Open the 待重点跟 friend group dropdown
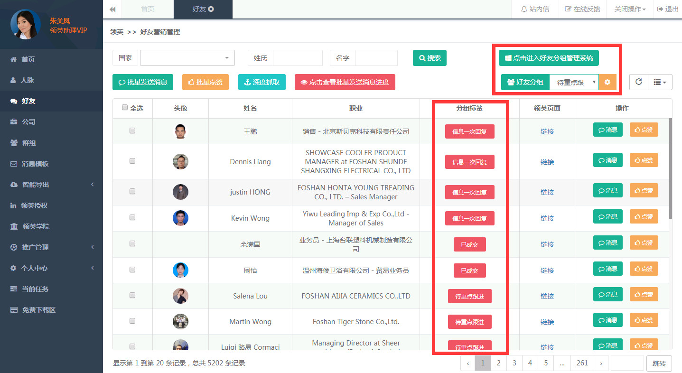 (574, 82)
